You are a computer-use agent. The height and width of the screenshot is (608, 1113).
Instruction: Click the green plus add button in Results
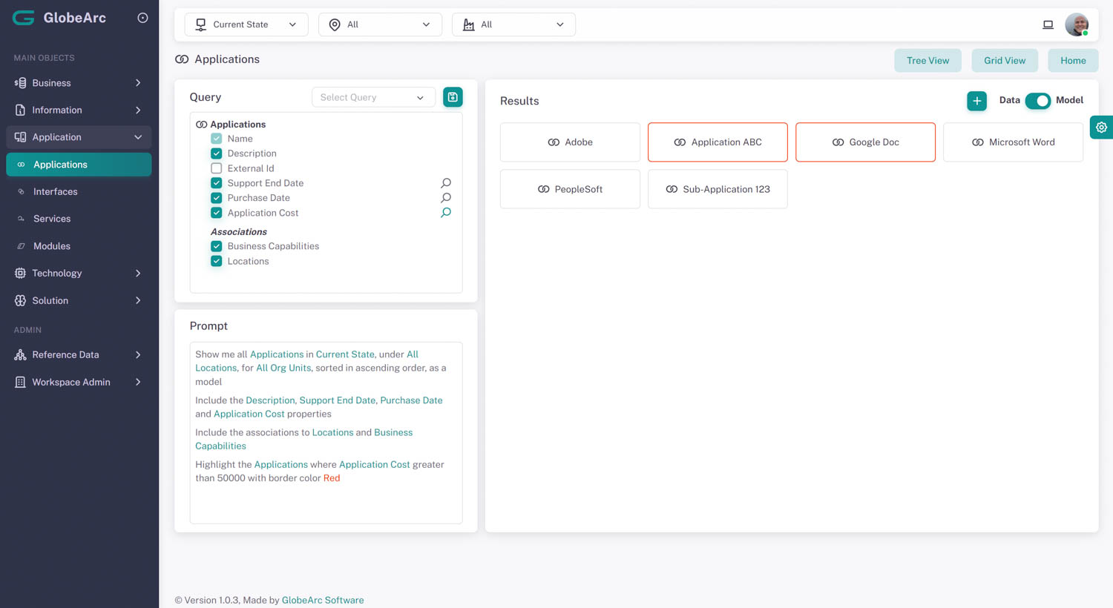(976, 101)
